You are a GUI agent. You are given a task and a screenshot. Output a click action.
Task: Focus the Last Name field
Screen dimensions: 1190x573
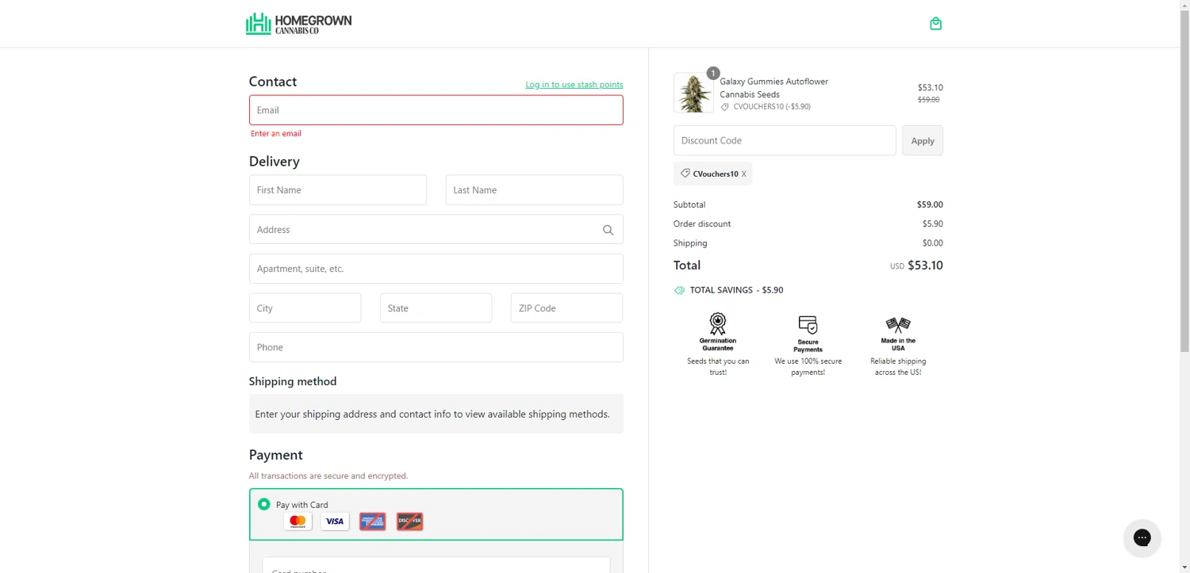pos(534,190)
